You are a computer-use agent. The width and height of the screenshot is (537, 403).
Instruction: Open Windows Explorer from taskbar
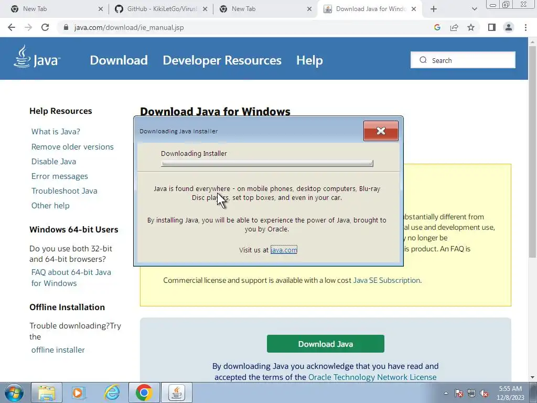click(47, 393)
